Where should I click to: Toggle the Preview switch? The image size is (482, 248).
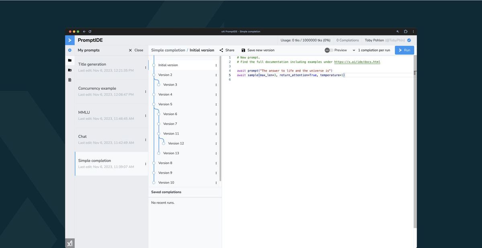coord(329,50)
